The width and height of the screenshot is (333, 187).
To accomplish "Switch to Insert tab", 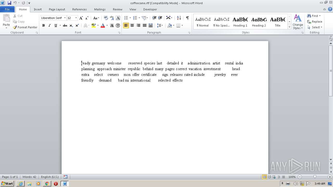I will pos(38,9).
